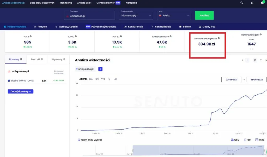Viewport: 267px width, 157px height.
Task: Export chart as PNG
Action: [260, 140]
